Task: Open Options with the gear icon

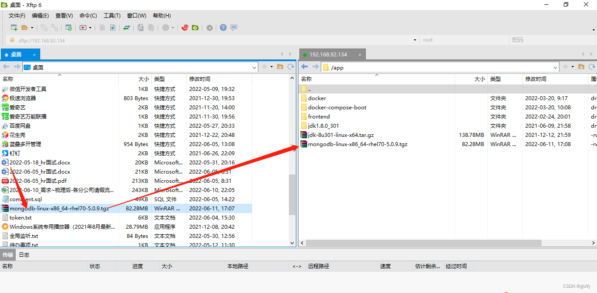Action: [x=210, y=28]
